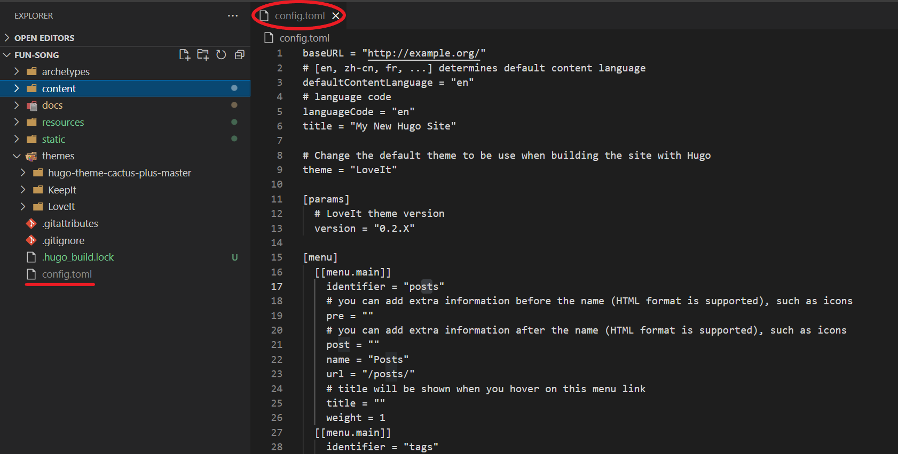Click line number 9 in the gutter
The width and height of the screenshot is (898, 454).
tap(279, 170)
